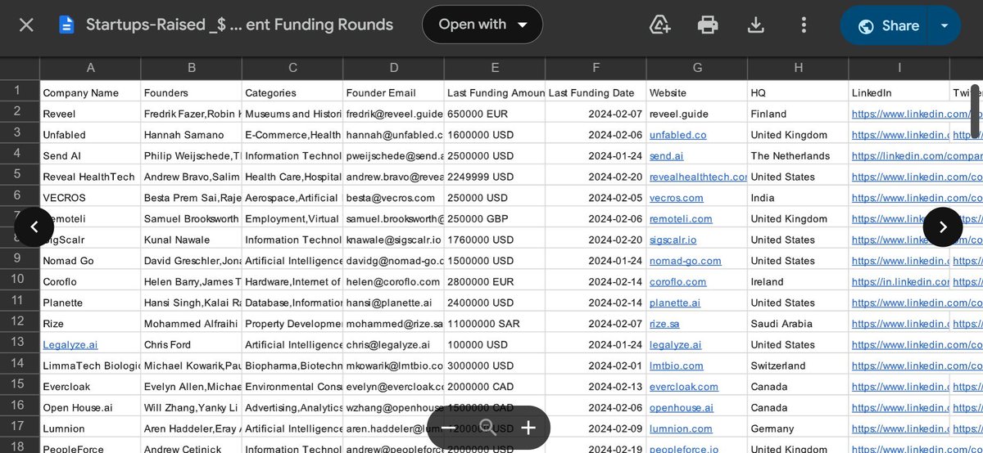Open the lumnion.com website link

tap(679, 428)
